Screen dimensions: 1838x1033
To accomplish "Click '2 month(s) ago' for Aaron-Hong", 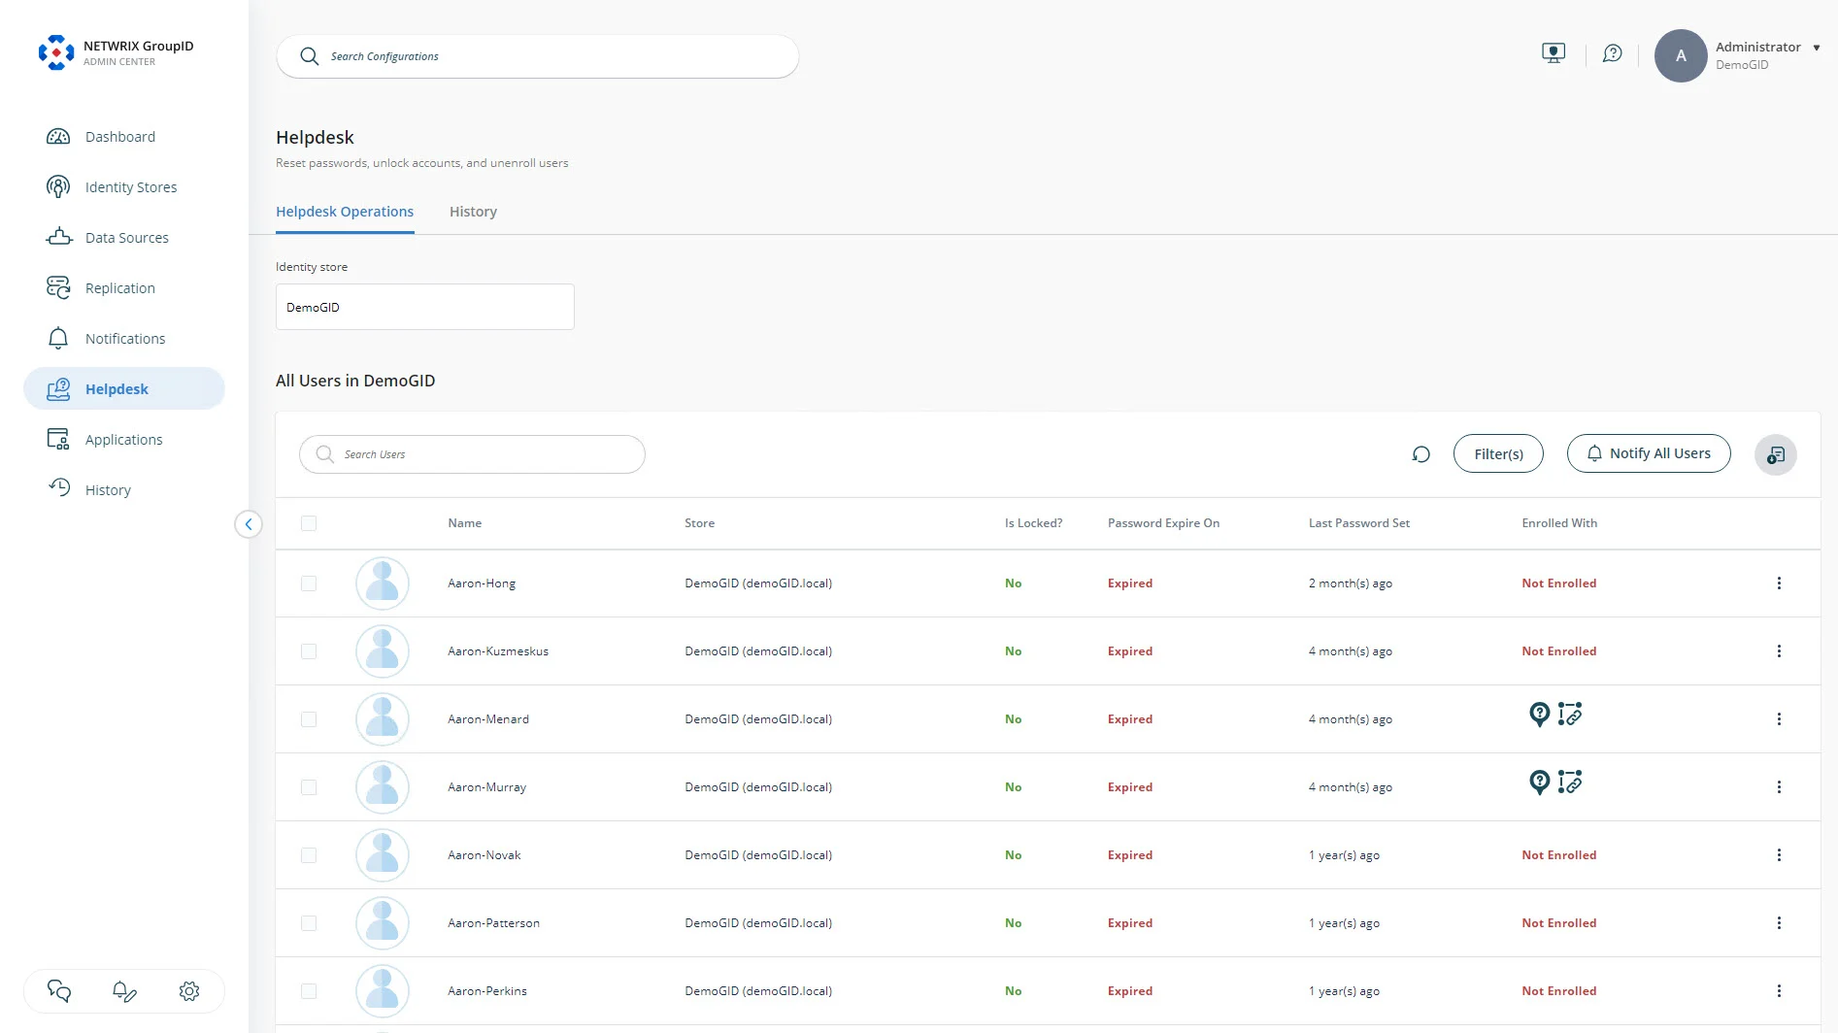I will pos(1351,583).
